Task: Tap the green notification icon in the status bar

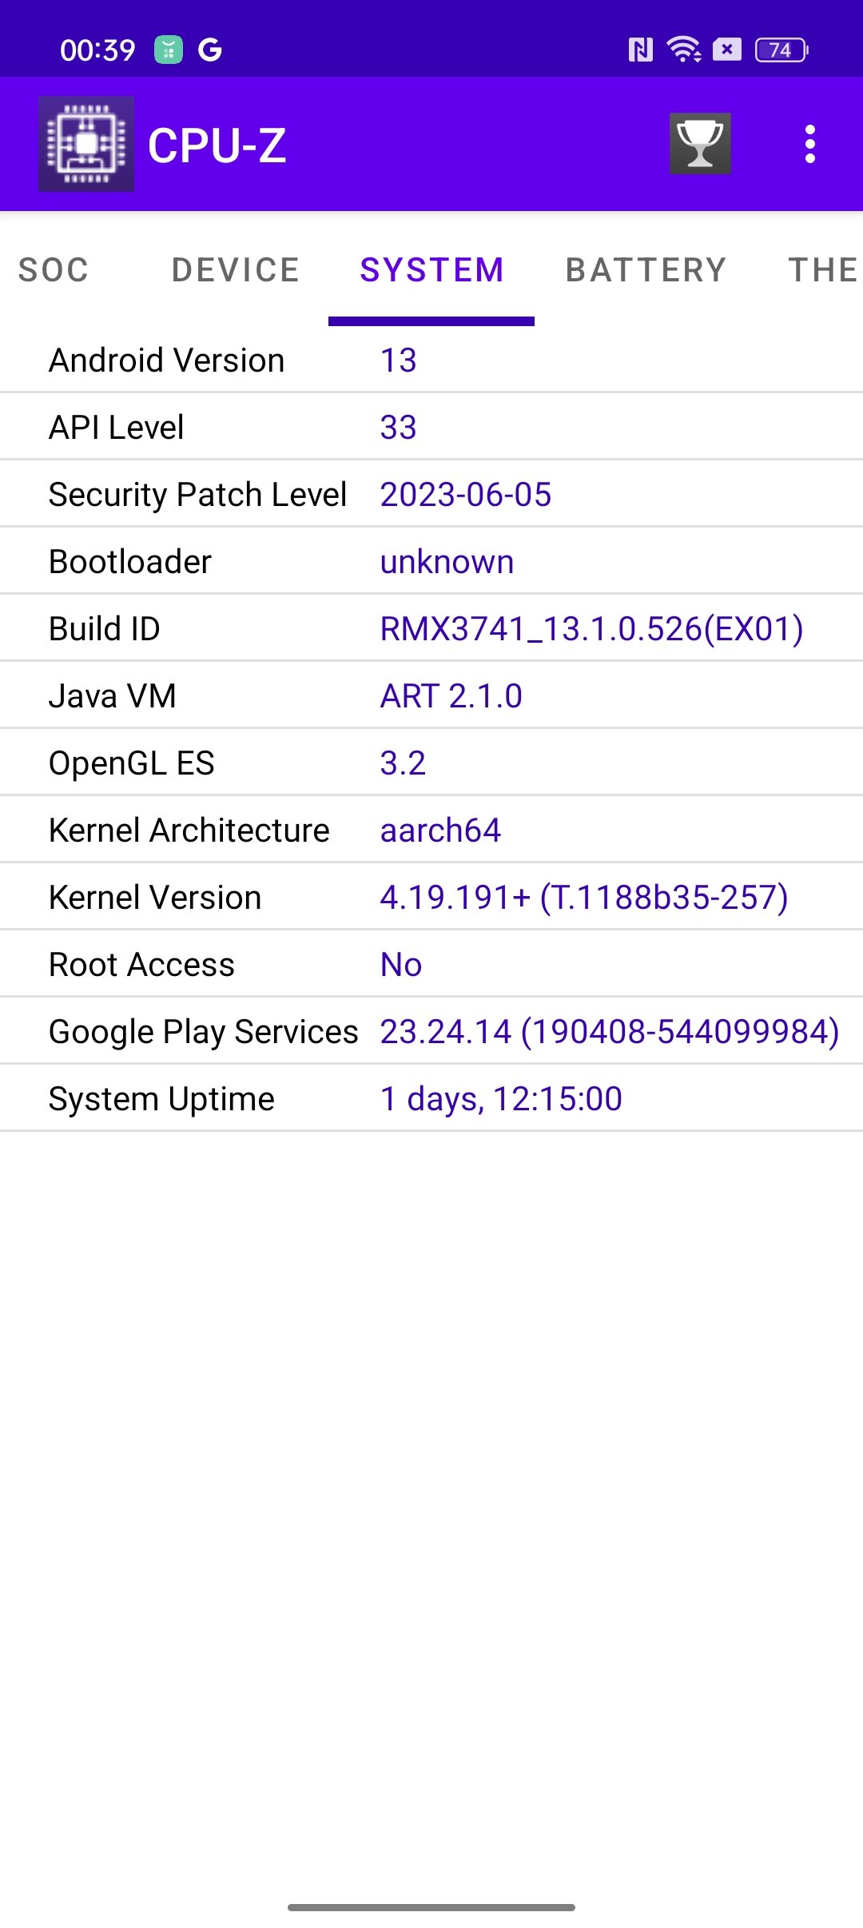Action: (169, 50)
